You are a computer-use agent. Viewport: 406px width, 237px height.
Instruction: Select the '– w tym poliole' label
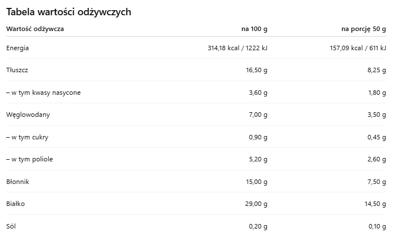coord(29,159)
